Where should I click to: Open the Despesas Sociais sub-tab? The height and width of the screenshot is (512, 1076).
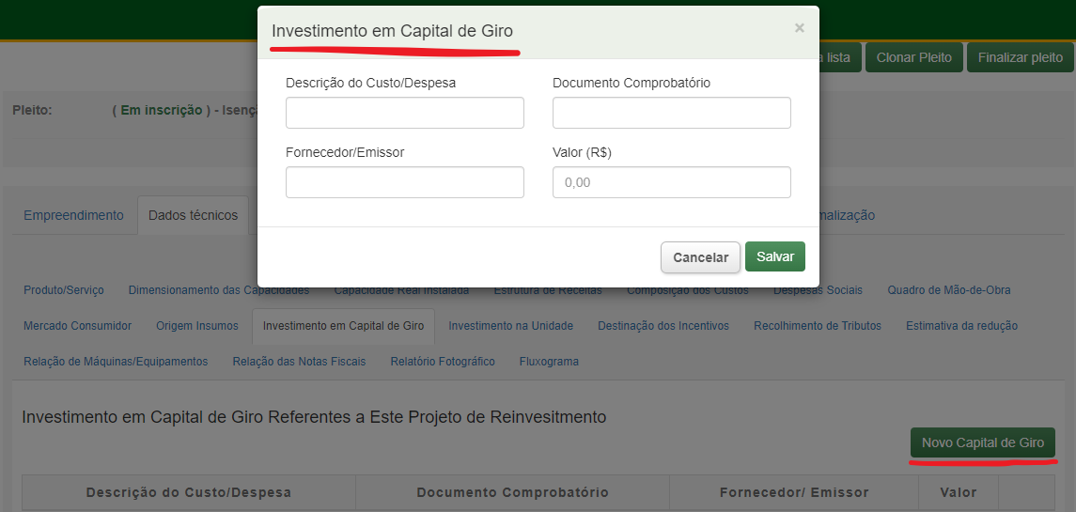818,290
